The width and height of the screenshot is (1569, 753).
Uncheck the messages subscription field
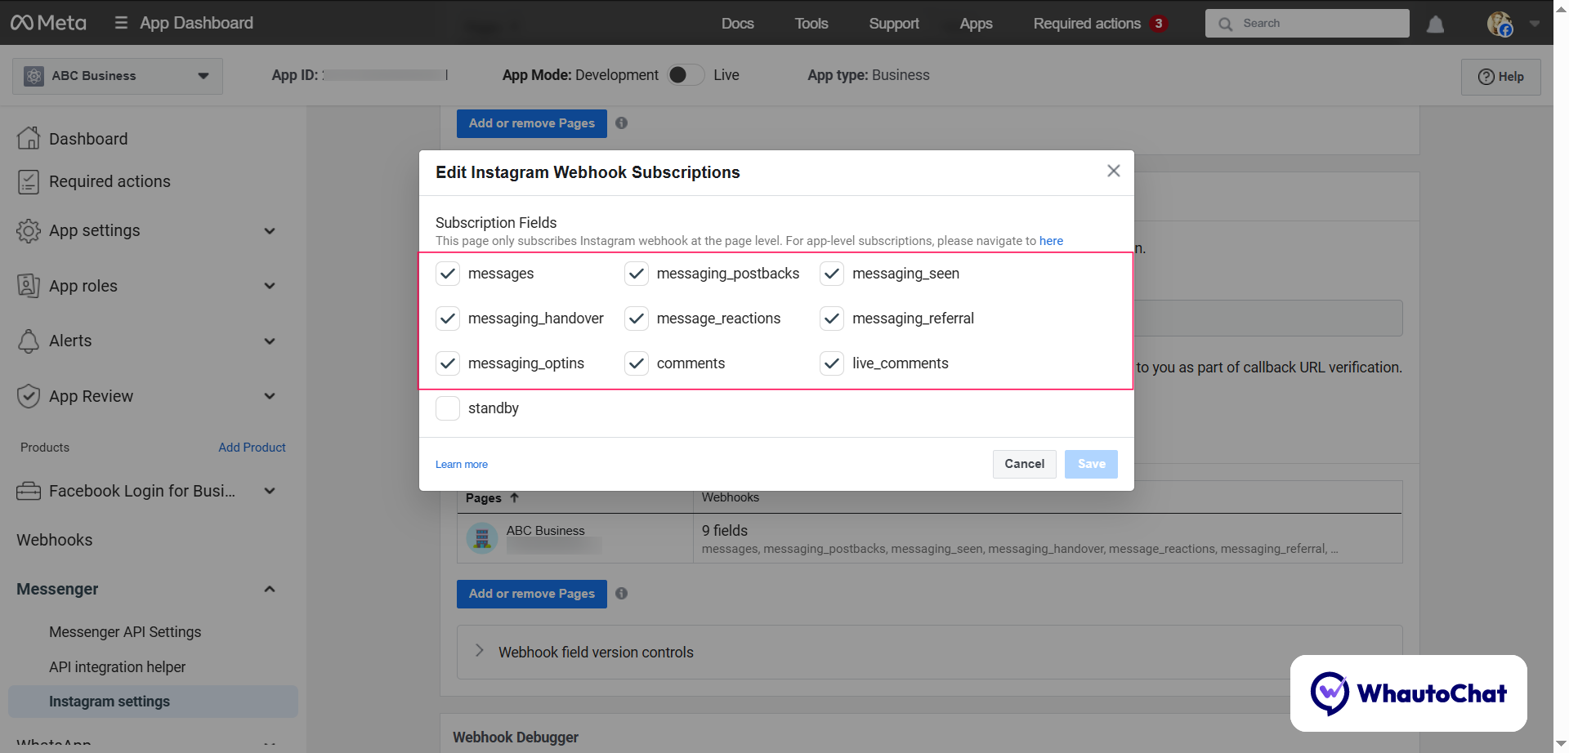(447, 274)
